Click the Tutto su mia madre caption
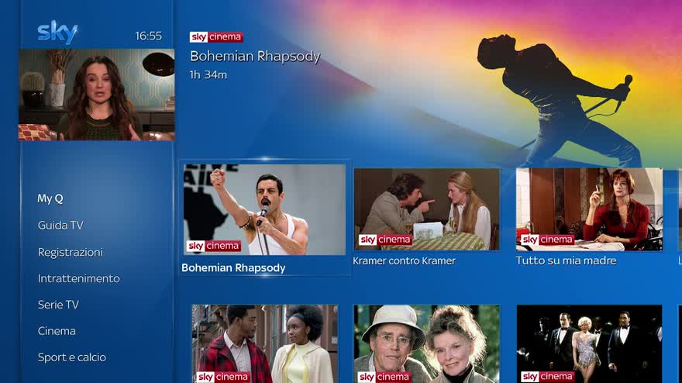Screen dimensions: 682x383 pos(566,261)
